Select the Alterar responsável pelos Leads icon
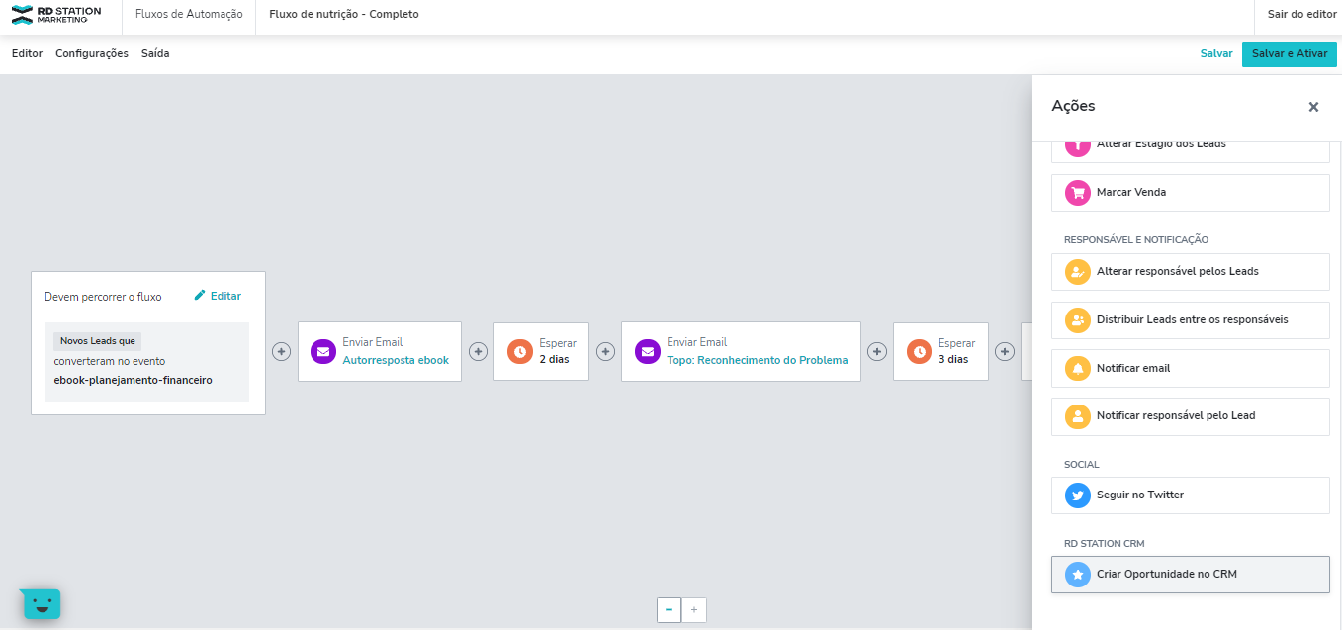Image resolution: width=1342 pixels, height=630 pixels. point(1077,272)
